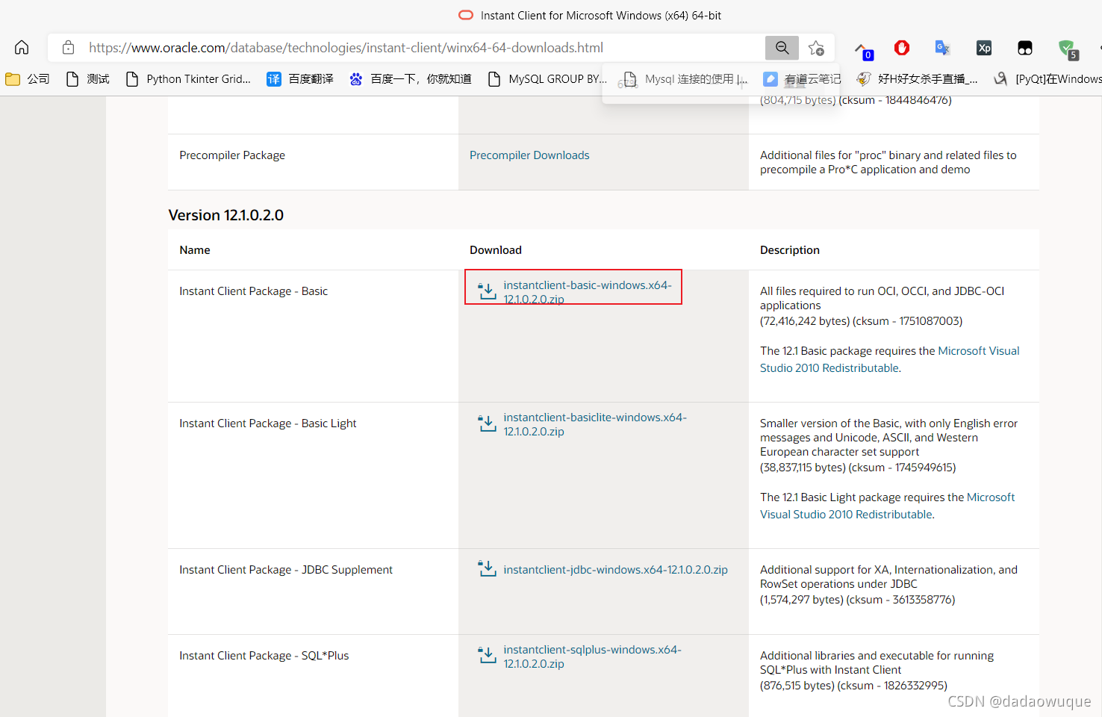Open the Tampermonkey extension icon
The image size is (1102, 717).
[1025, 48]
